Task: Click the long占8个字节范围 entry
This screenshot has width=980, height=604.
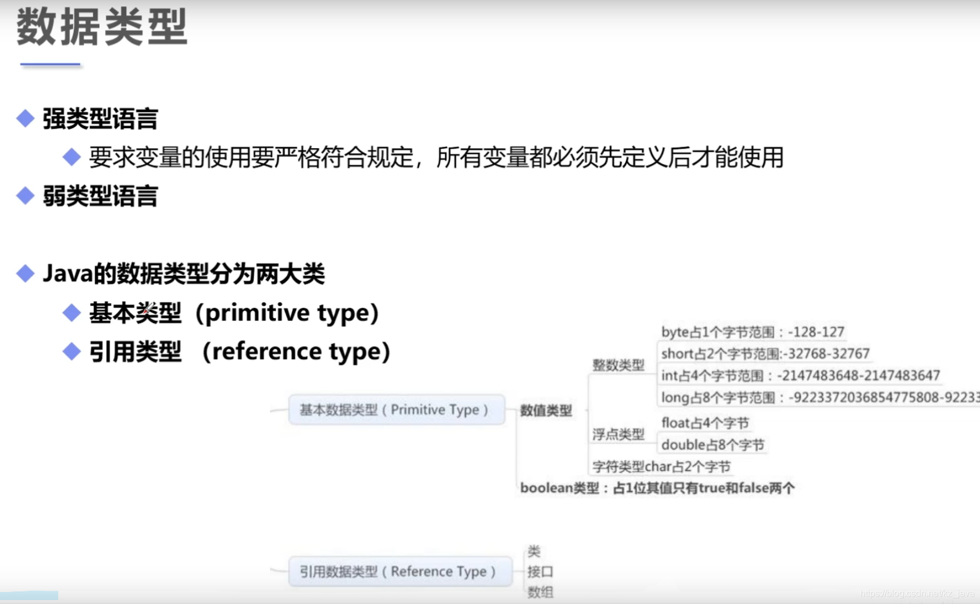Action: 820,397
